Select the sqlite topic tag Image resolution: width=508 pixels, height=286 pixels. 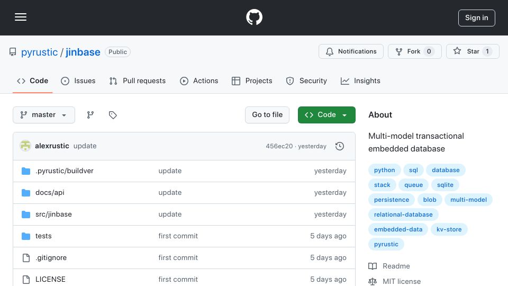click(x=445, y=185)
